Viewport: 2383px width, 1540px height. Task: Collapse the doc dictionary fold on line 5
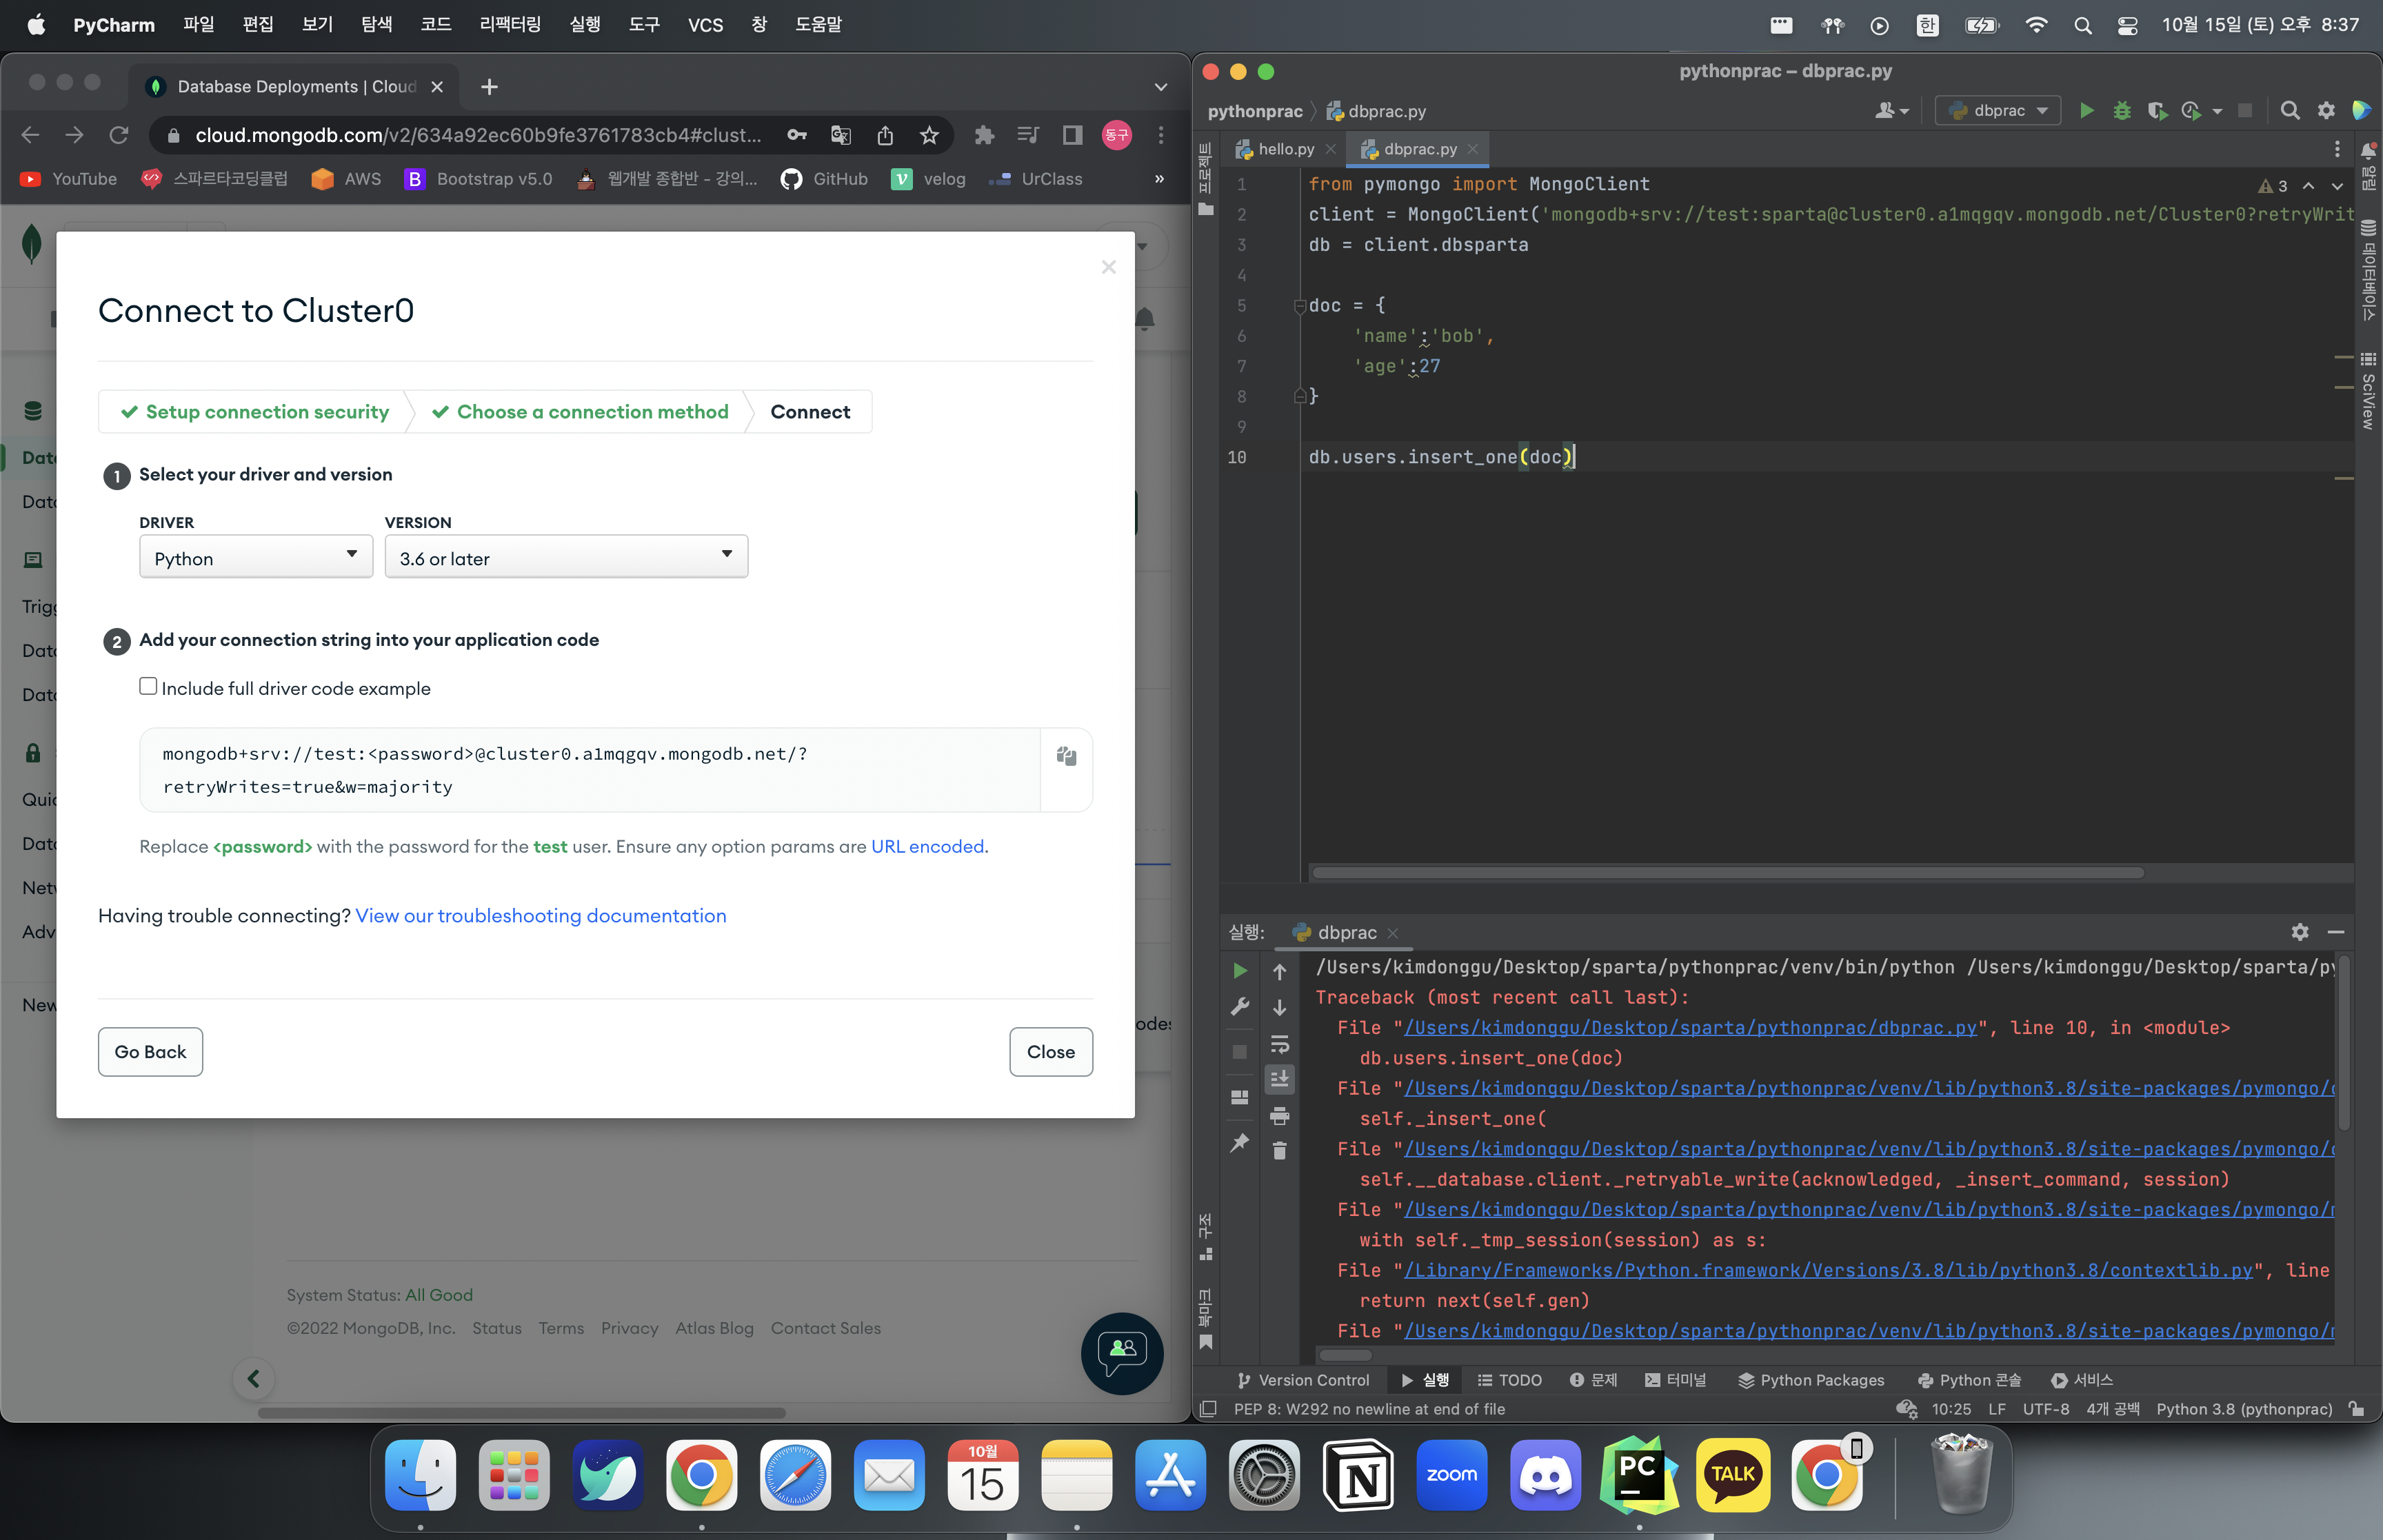click(1300, 306)
